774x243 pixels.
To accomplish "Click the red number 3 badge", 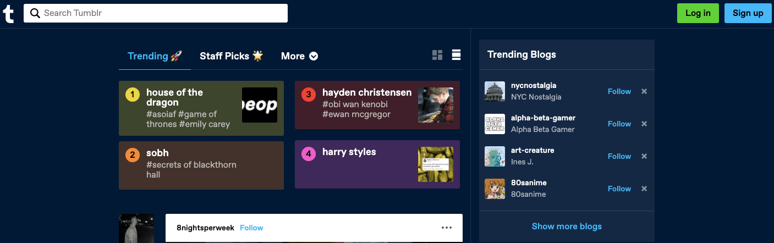I will pyautogui.click(x=309, y=95).
